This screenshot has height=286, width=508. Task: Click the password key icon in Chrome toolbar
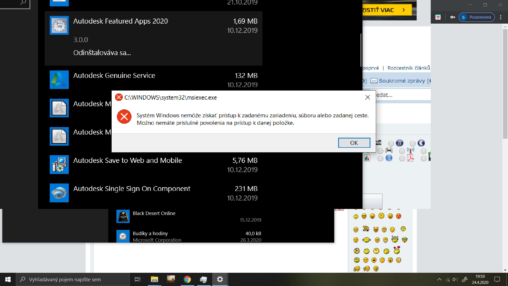[x=453, y=17]
